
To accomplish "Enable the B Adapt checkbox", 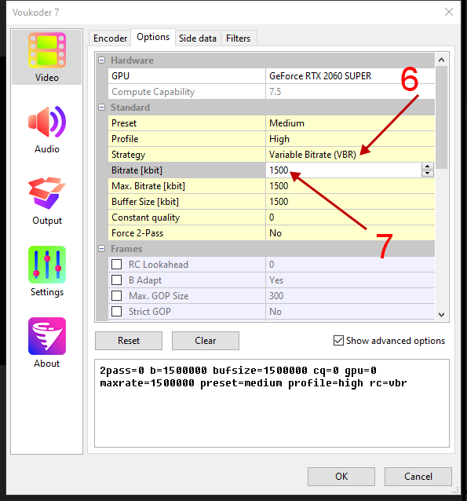I will 117,280.
